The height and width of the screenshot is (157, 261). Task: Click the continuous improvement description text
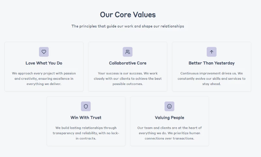[211, 78]
